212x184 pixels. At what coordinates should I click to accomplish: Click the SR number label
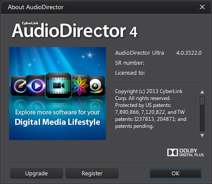[x=129, y=63]
